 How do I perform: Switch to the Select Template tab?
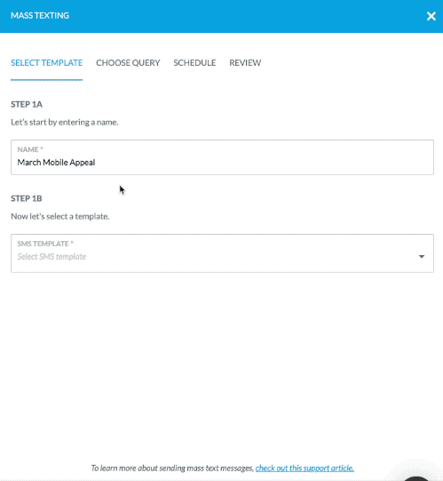coord(46,62)
